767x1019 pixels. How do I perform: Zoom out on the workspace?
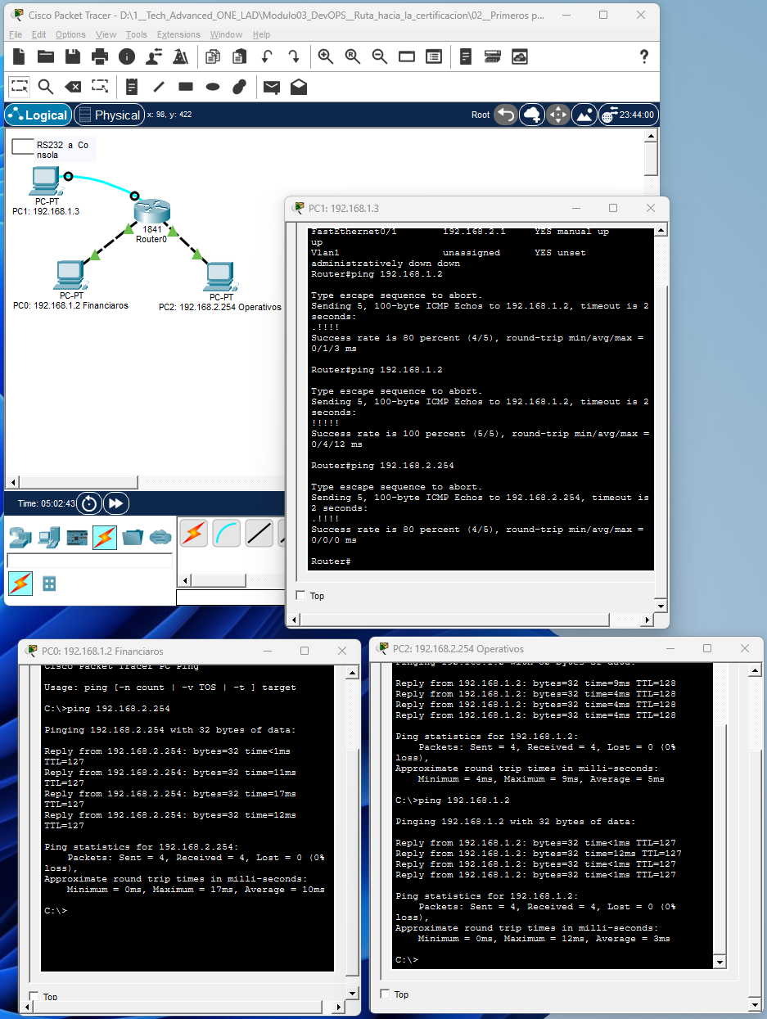[380, 56]
